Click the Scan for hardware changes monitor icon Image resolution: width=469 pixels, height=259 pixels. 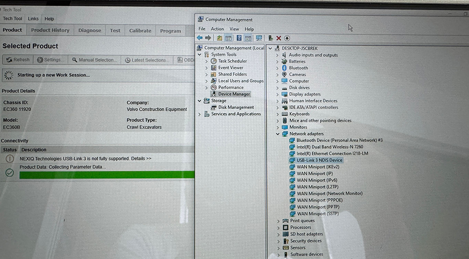click(x=259, y=38)
